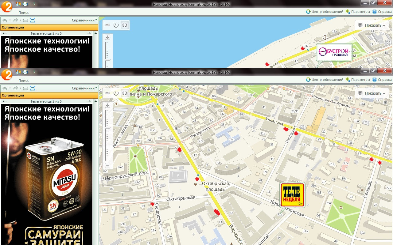
Task: Select the ruler measure tool in upper window map
Action: click(107, 25)
